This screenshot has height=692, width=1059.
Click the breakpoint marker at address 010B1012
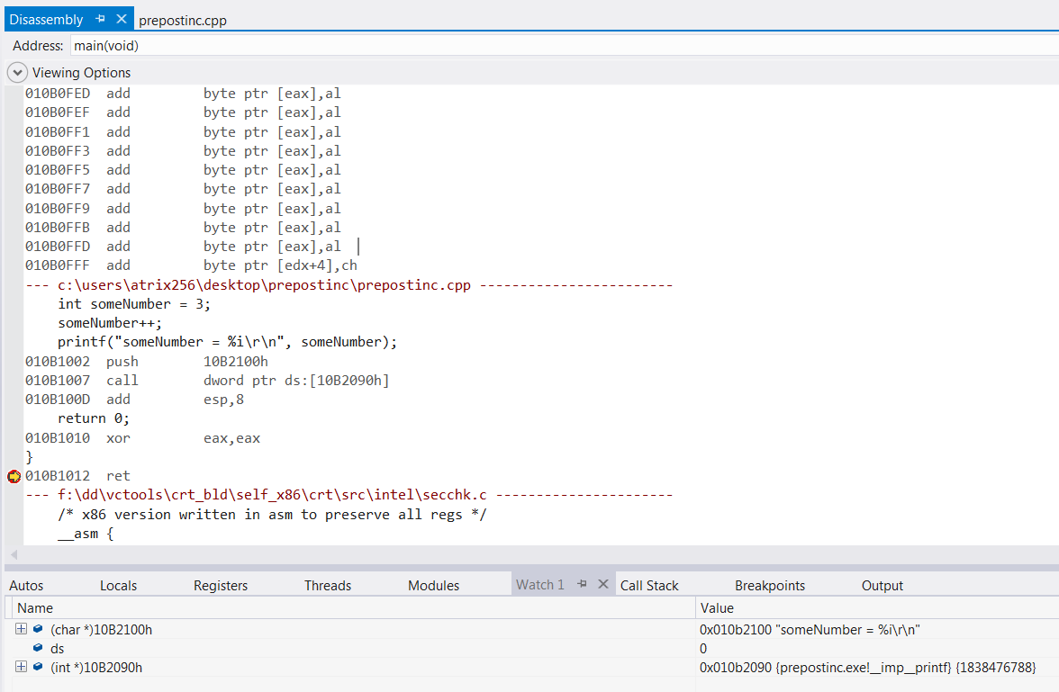14,476
